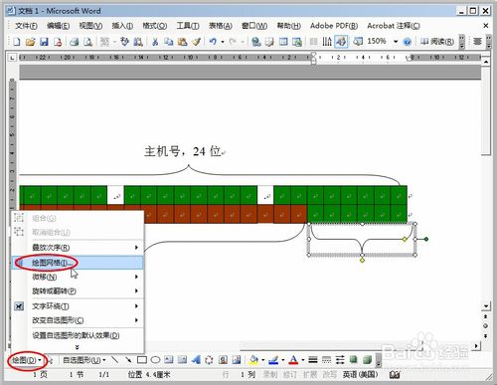Click the vertical scrollbar down arrow

pos(486,305)
